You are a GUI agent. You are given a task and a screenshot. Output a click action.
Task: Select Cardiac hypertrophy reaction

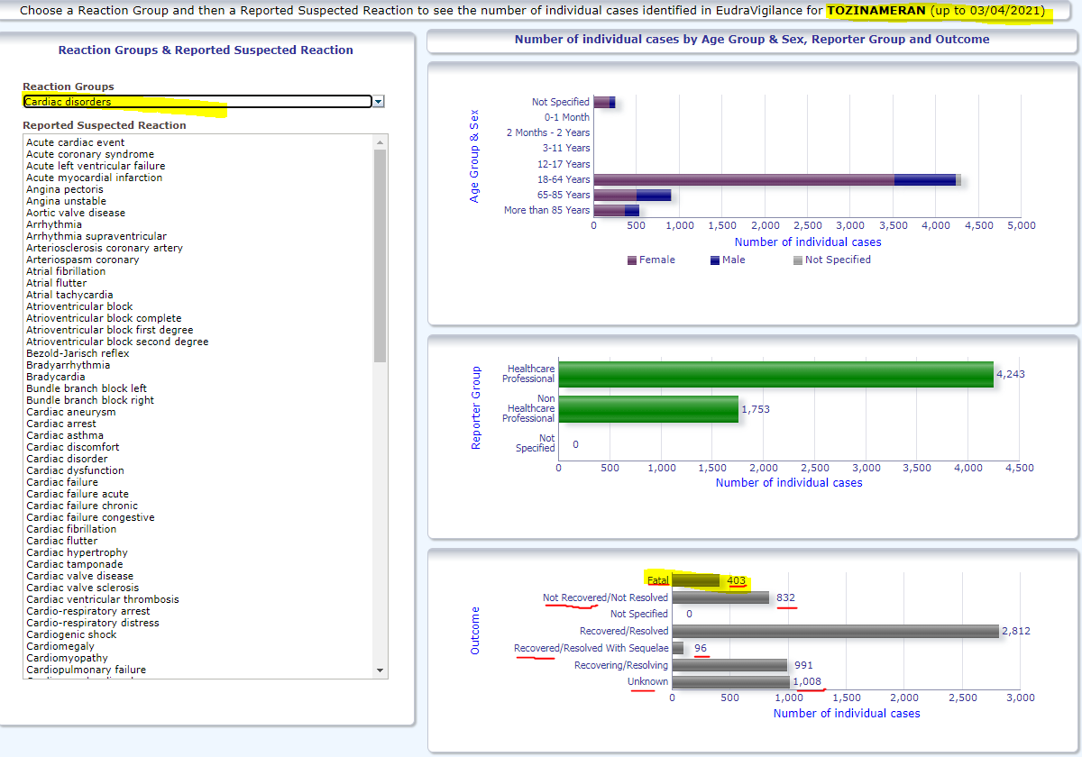tap(77, 552)
